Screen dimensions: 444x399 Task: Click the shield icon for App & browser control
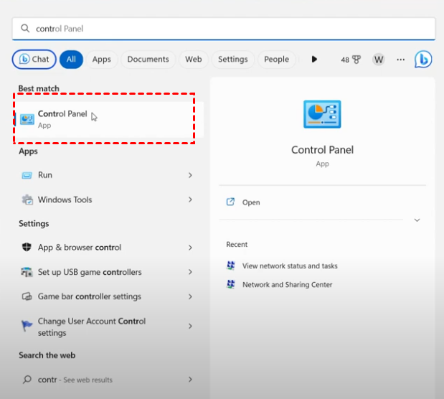pyautogui.click(x=27, y=247)
